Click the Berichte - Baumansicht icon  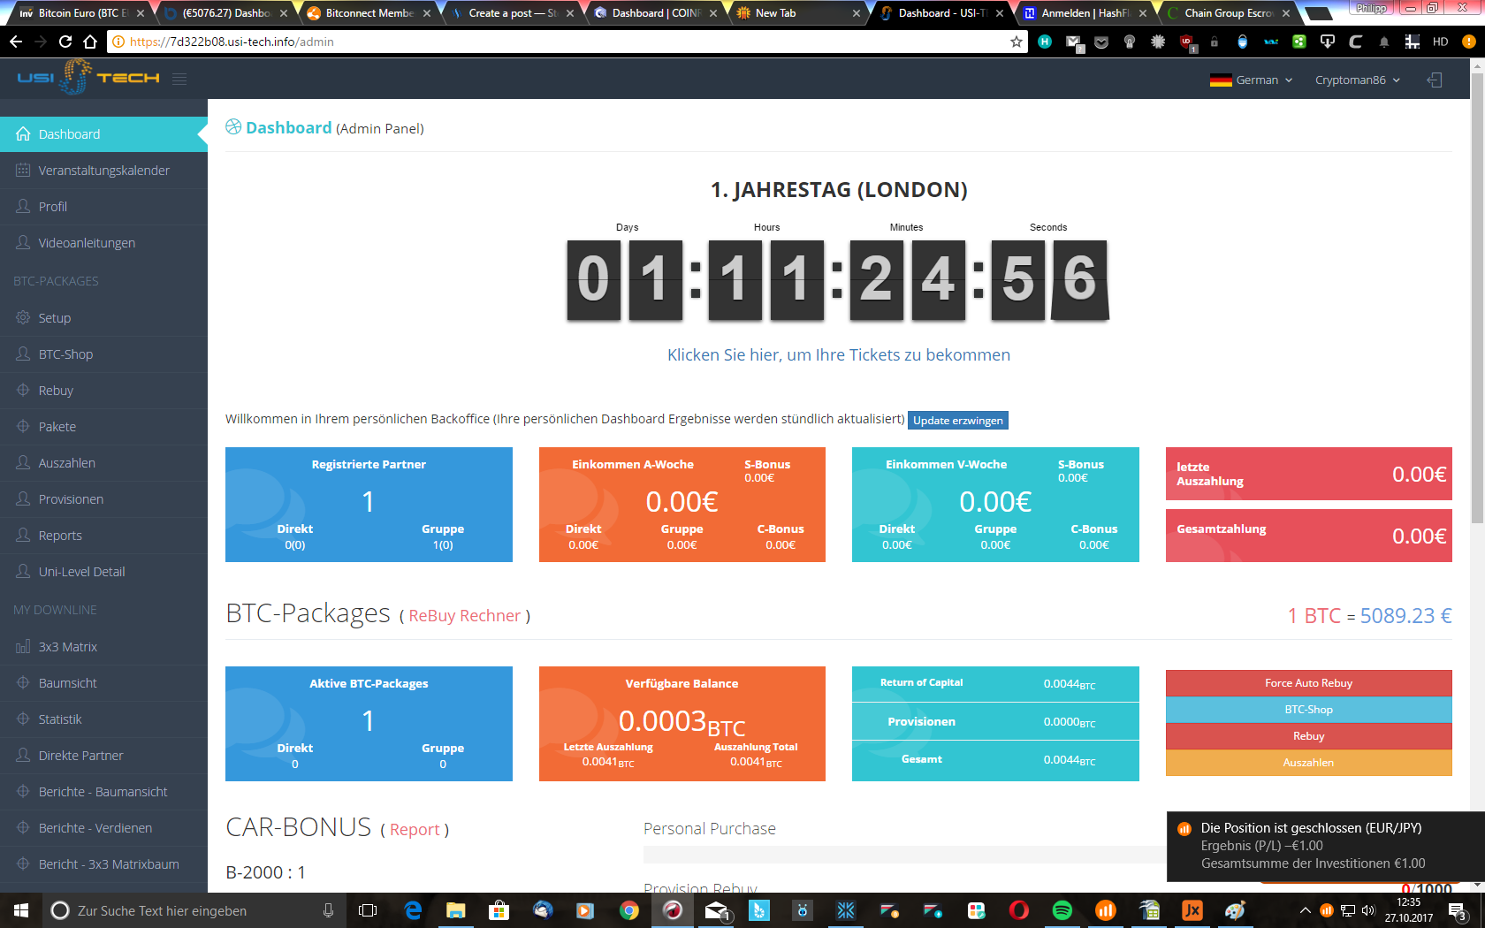coord(23,791)
